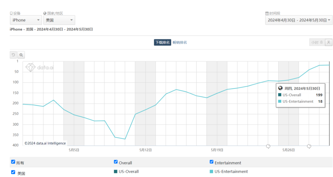Click the ©2024 data.ai Intelligence text
333x177 pixels.
tap(45, 143)
